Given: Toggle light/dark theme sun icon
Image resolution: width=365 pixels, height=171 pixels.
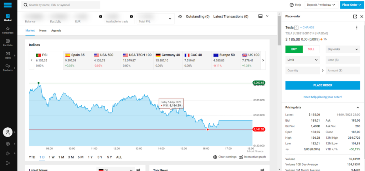Looking at the screenshot, I should point(7,153).
